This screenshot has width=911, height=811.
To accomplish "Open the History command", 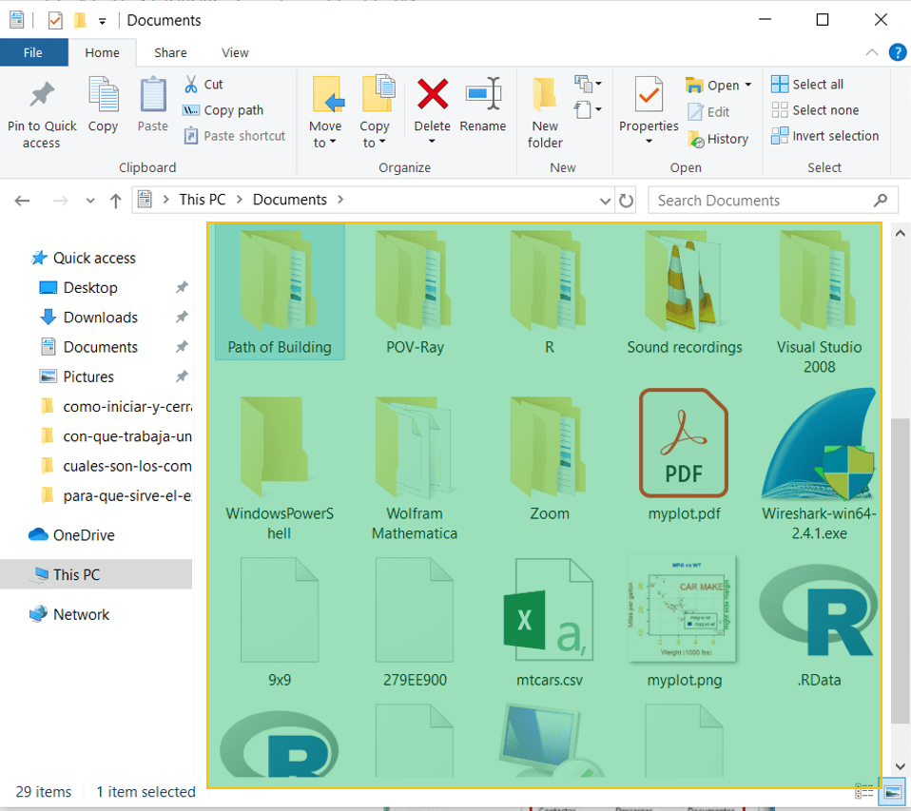I will [718, 139].
